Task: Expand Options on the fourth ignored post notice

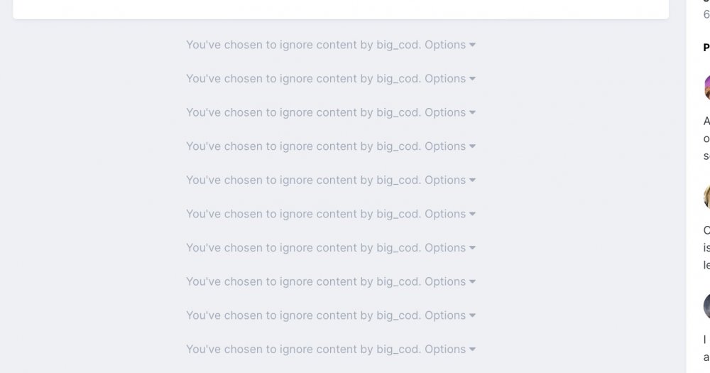Action: click(x=449, y=146)
